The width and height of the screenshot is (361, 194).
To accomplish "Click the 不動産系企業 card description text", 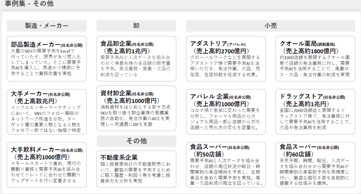I will point(136,172).
